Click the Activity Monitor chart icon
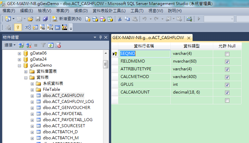This screenshot has height=143, width=249. tap(189, 19)
